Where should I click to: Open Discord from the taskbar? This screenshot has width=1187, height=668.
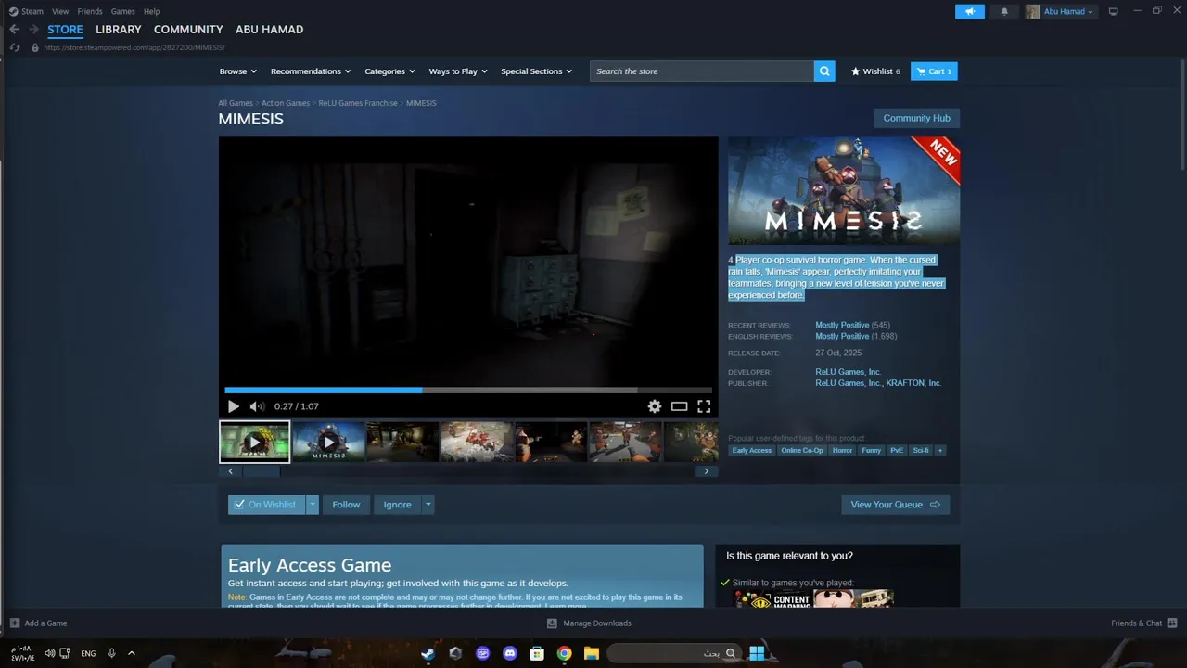click(509, 653)
